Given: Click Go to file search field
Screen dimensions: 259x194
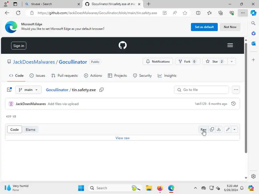Looking at the screenshot, I should pyautogui.click(x=201, y=90).
